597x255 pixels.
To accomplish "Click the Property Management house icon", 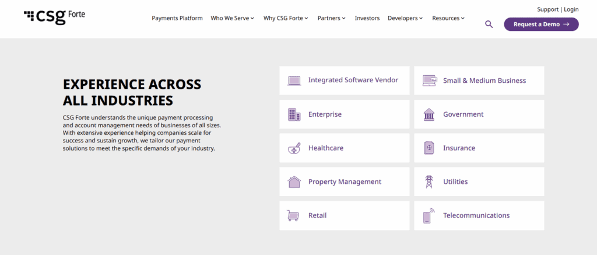I will pos(294,182).
